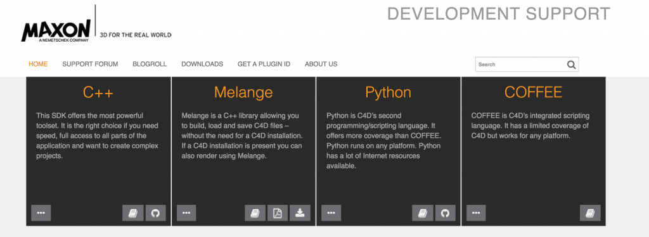Click the COFFEE card heading
The height and width of the screenshot is (237, 649).
point(533,92)
